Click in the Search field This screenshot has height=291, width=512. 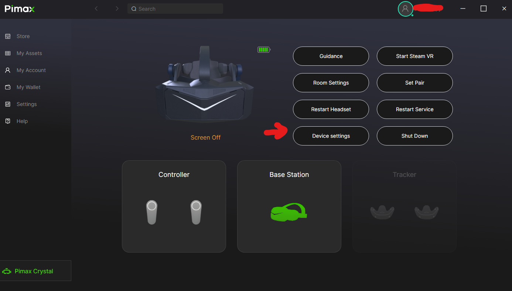coord(175,8)
